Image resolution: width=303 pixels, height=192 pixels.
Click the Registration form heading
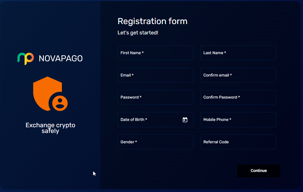[152, 21]
